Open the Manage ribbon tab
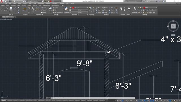 point(23,5)
